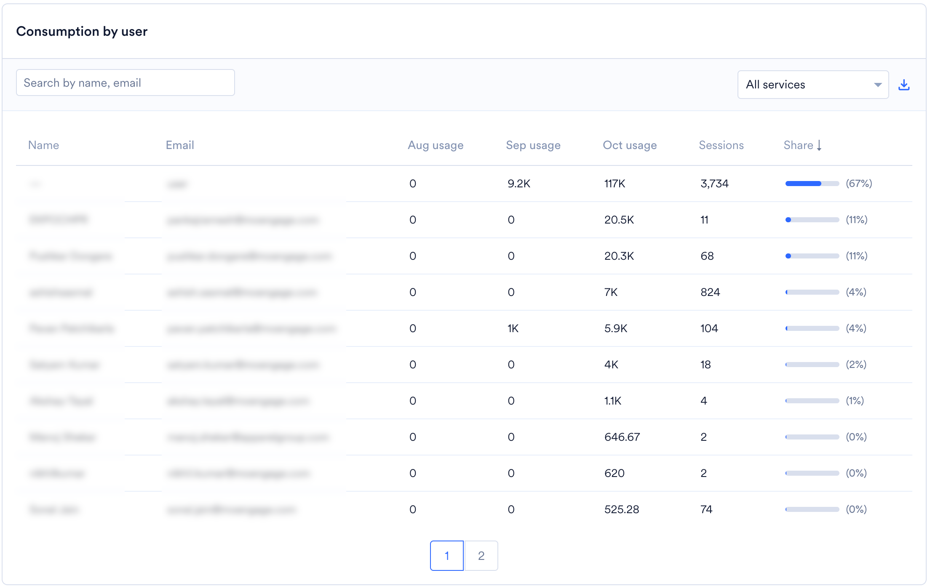The width and height of the screenshot is (930, 586).
Task: Click the 1K Sep usage cell
Action: 513,328
